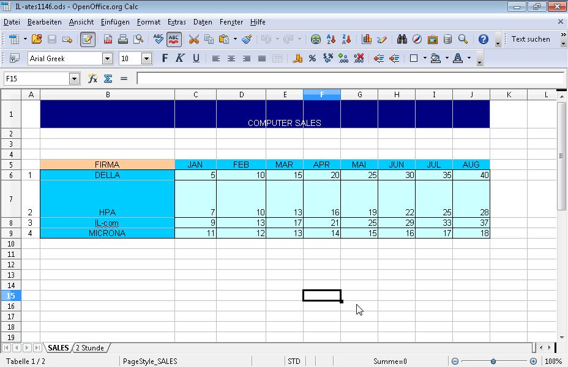This screenshot has height=367, width=568.
Task: Insert a hyperlink
Action: click(315, 39)
